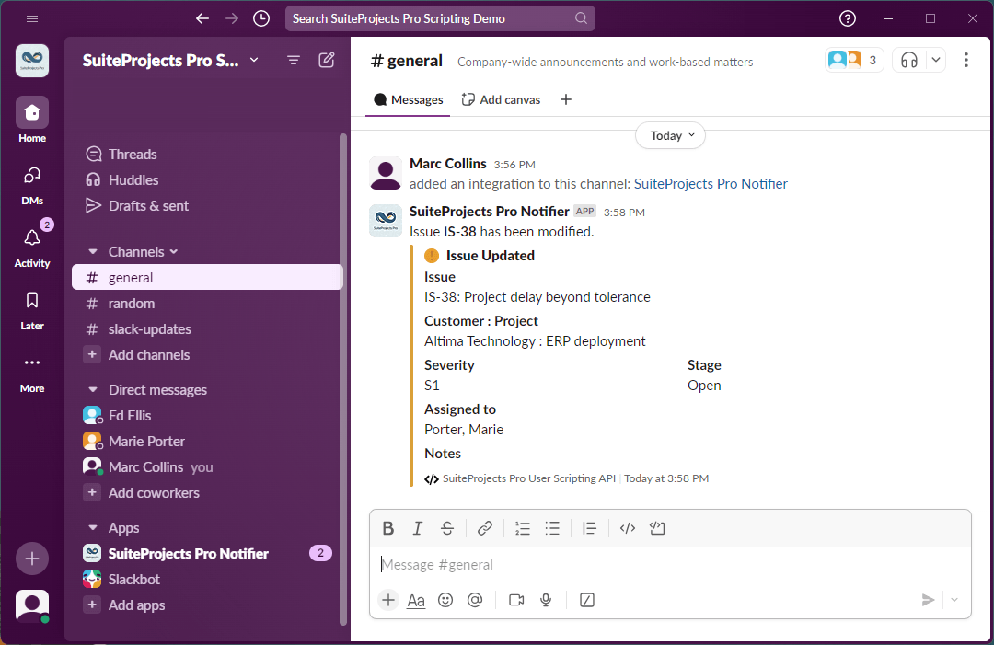Toggle italic formatting
The height and width of the screenshot is (645, 994).
point(418,528)
